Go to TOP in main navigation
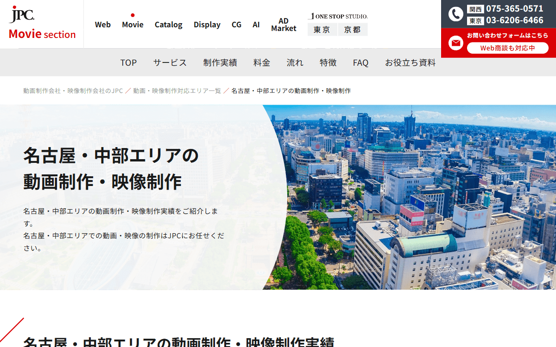Viewport: 556px width, 347px height. [128, 62]
